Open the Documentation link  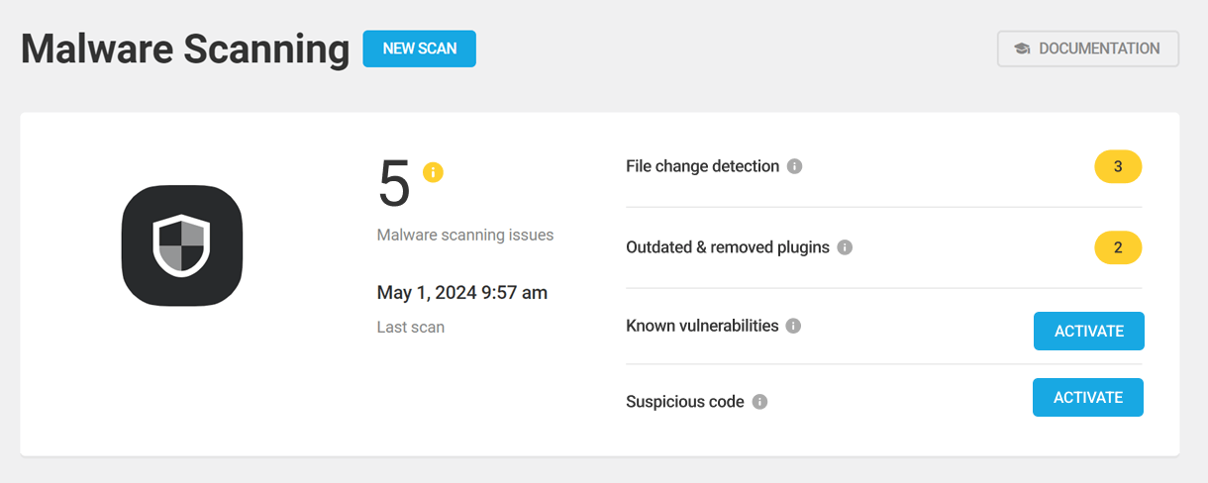point(1088,48)
